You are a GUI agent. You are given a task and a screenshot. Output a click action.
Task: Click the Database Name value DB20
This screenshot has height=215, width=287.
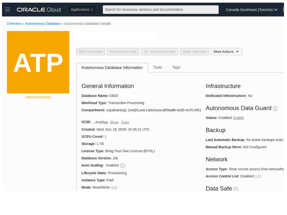[114, 96]
